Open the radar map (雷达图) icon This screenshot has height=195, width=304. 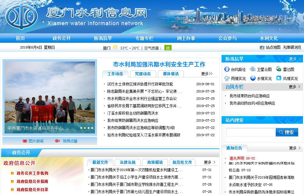click(279, 69)
